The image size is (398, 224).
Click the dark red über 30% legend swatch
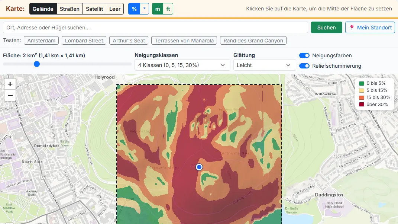(362, 105)
